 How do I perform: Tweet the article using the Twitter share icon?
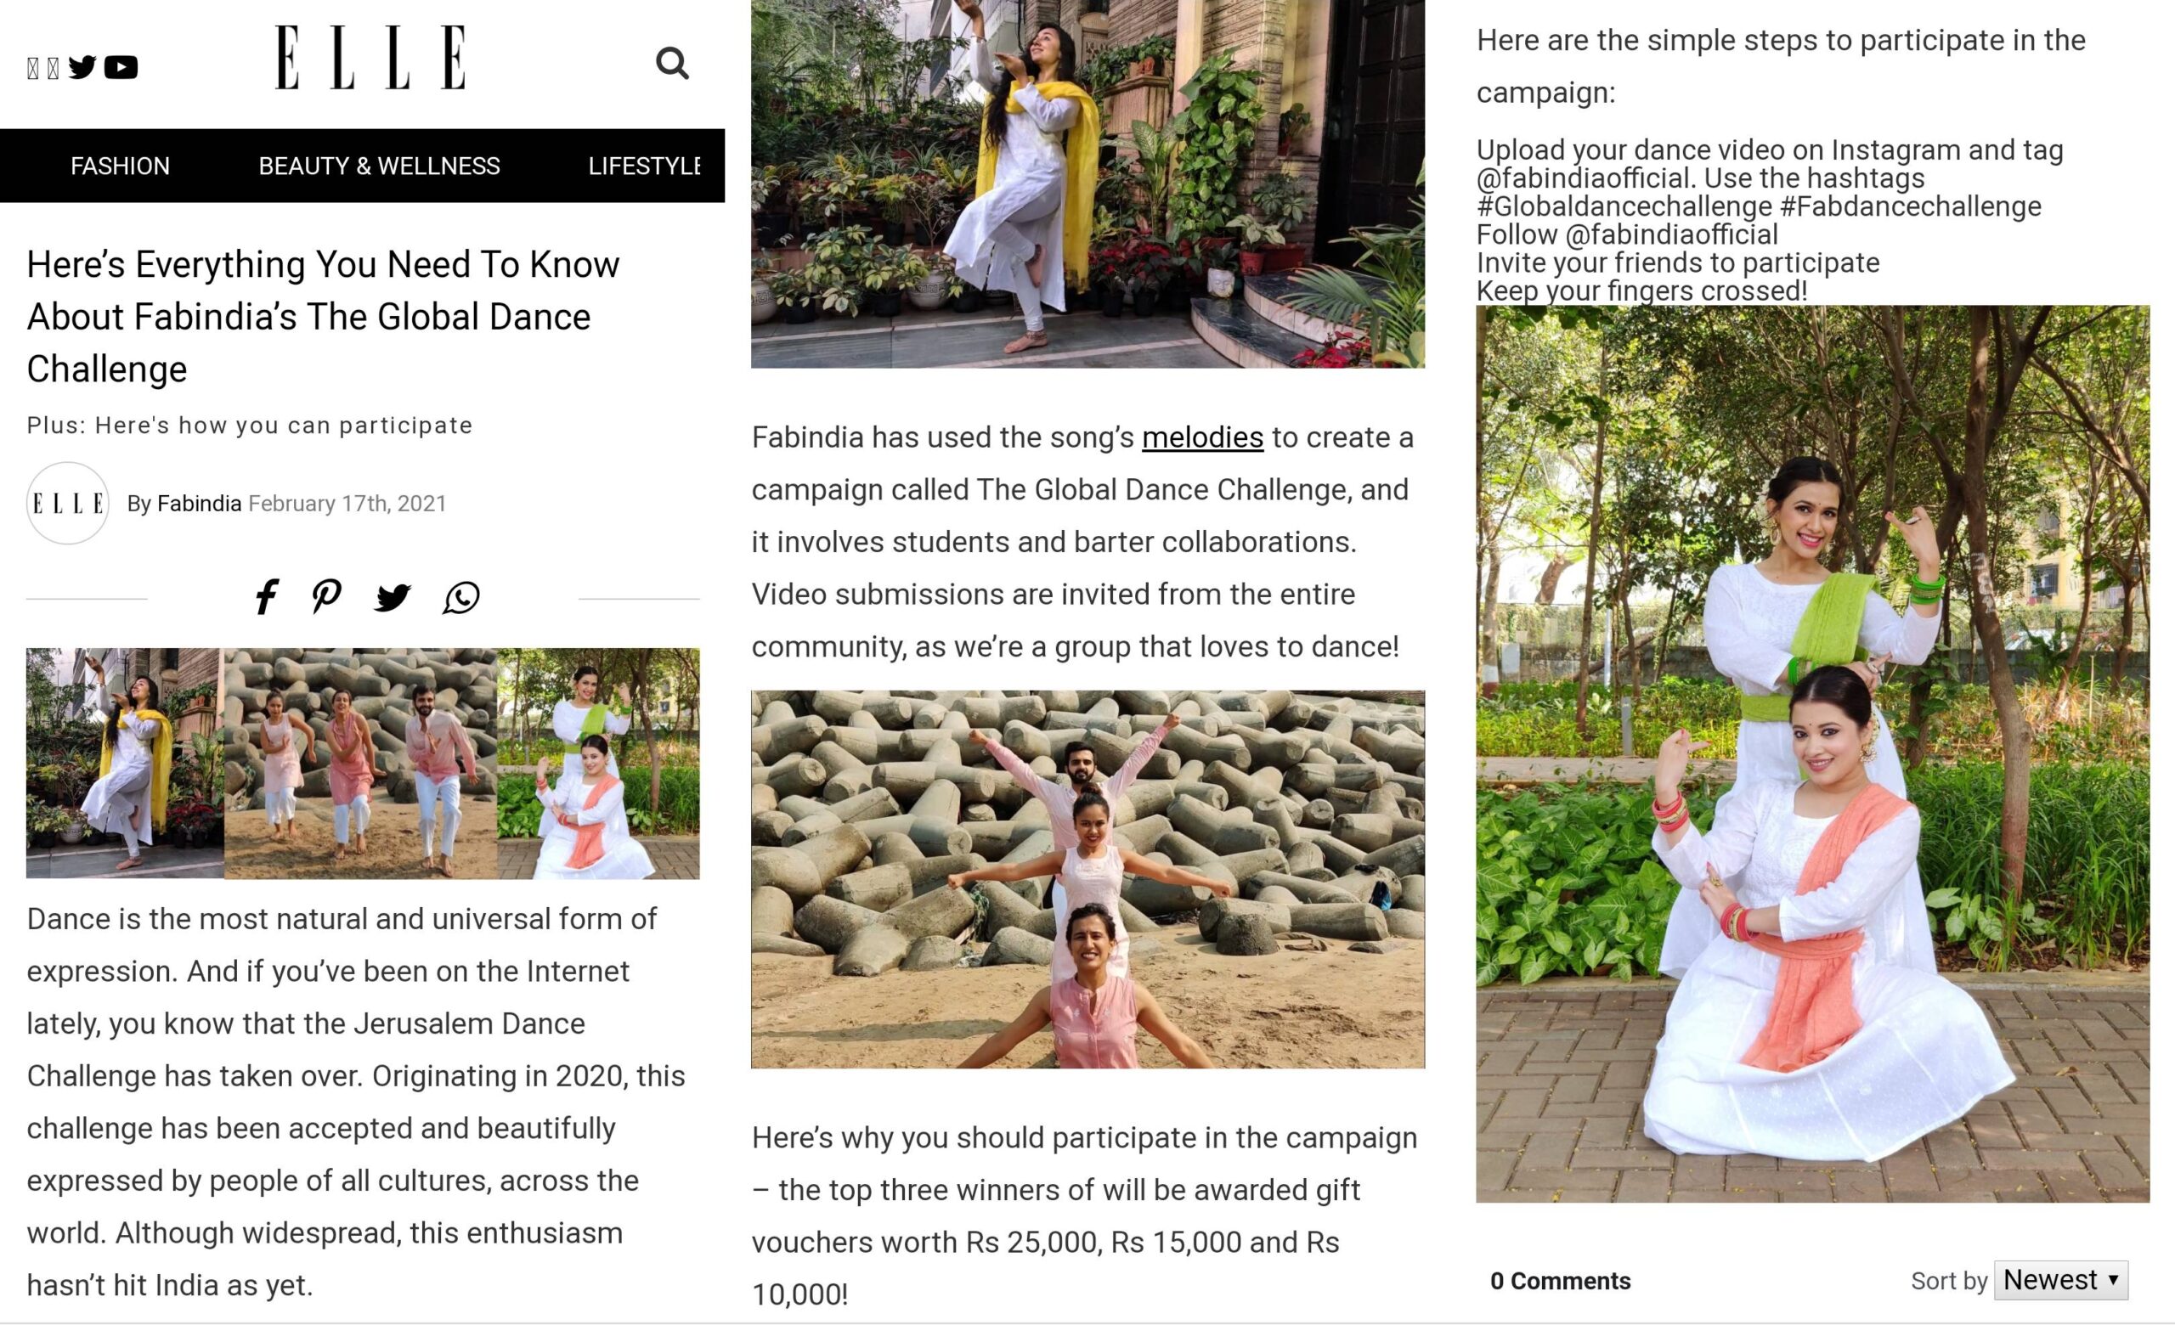(x=393, y=597)
